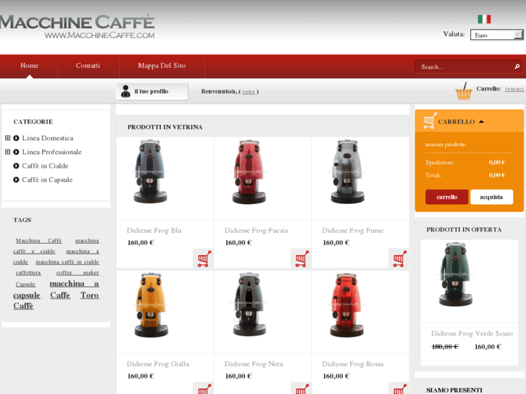Viewport: 526px width, 394px height.
Task: Open the Contatti menu item
Action: pos(88,66)
